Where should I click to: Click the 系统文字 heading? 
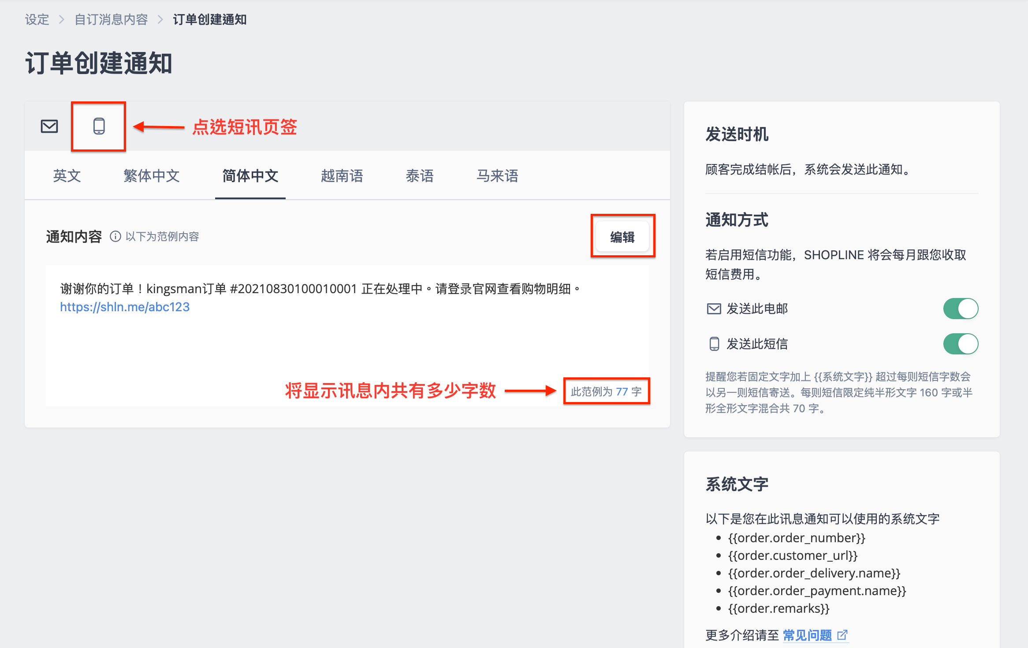[x=737, y=484]
